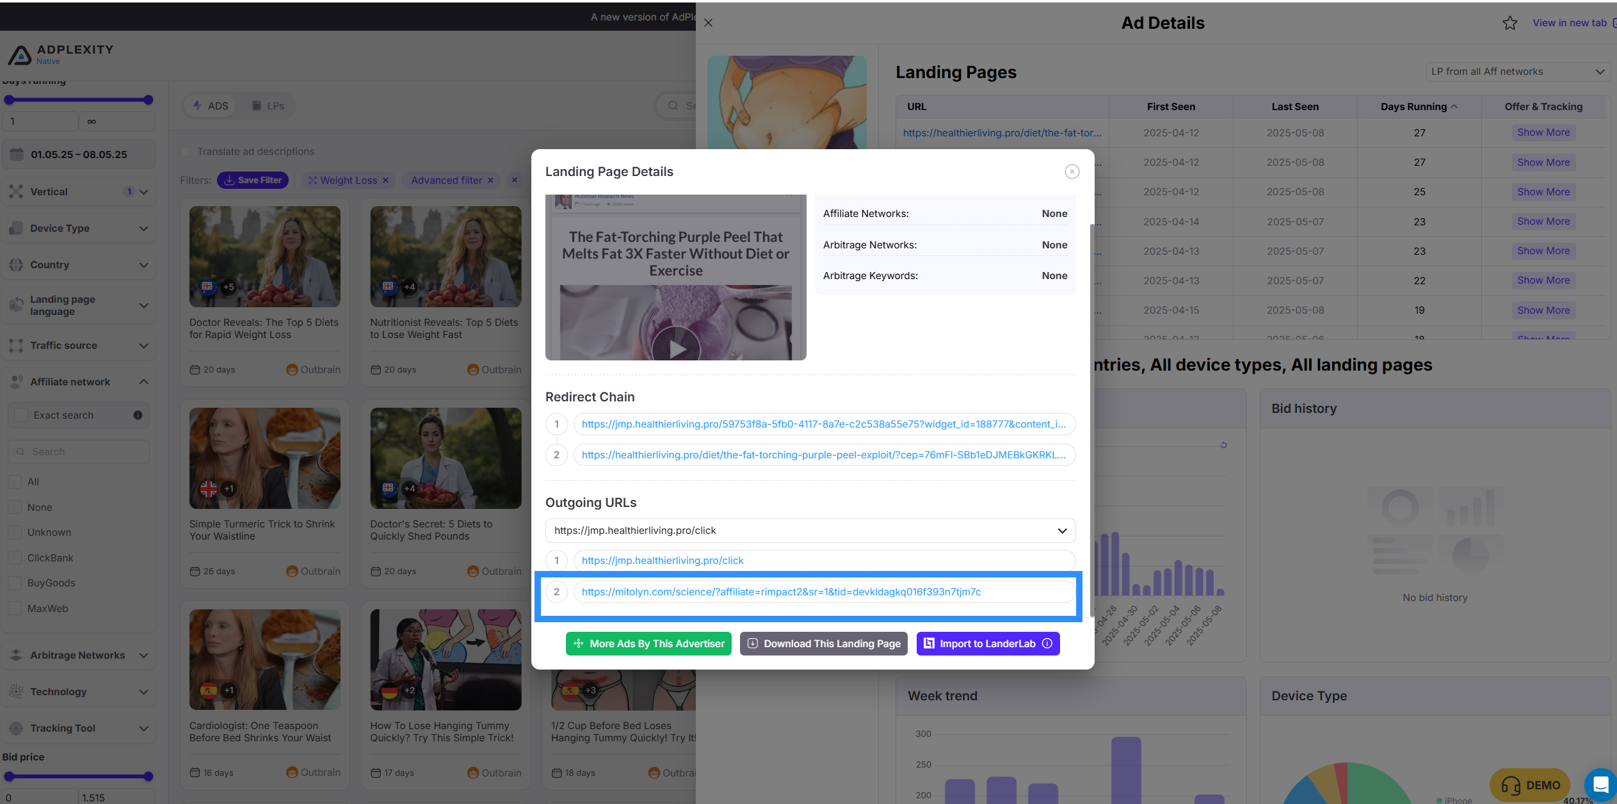Click the info icon next to Exact search
Viewport: 1617px width, 804px height.
[138, 415]
